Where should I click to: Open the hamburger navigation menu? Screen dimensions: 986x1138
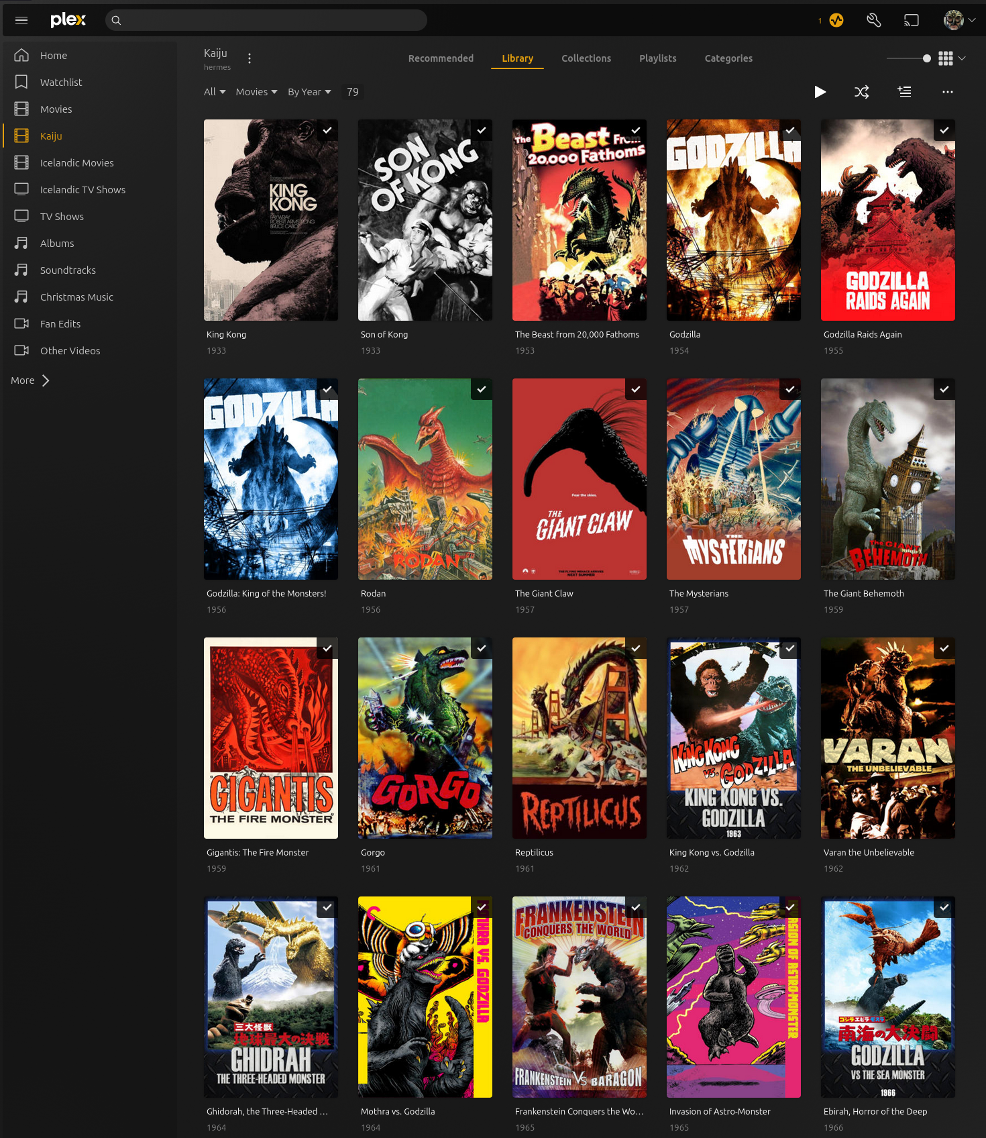pyautogui.click(x=21, y=20)
